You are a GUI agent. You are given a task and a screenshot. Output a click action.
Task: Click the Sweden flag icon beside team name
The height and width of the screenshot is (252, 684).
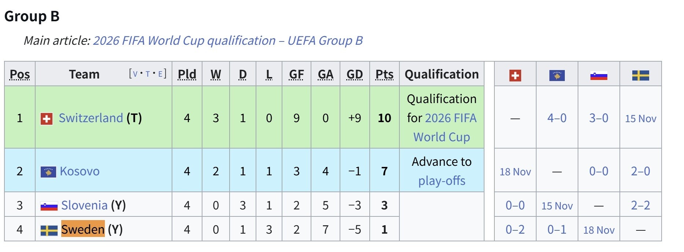click(49, 230)
